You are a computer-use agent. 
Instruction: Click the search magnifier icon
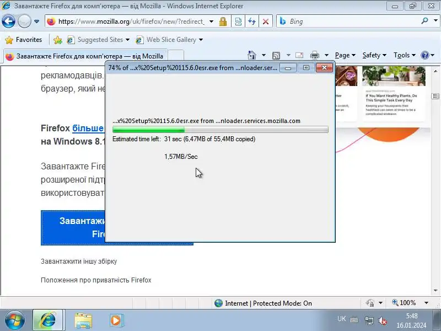click(x=424, y=21)
